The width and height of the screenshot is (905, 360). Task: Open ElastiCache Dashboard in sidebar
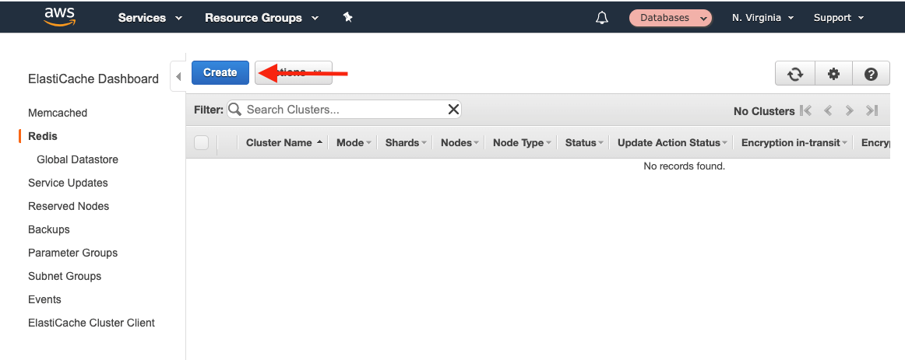93,79
